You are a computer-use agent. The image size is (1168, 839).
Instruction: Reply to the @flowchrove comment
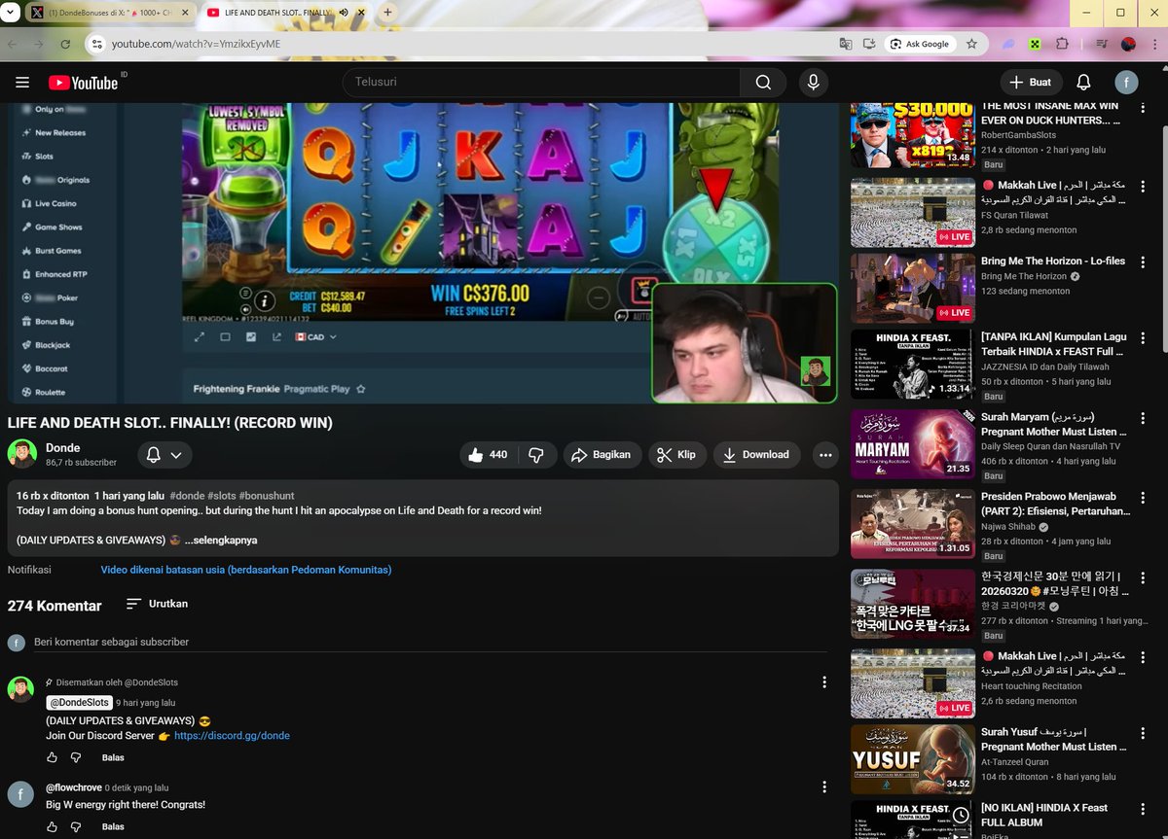coord(113,827)
